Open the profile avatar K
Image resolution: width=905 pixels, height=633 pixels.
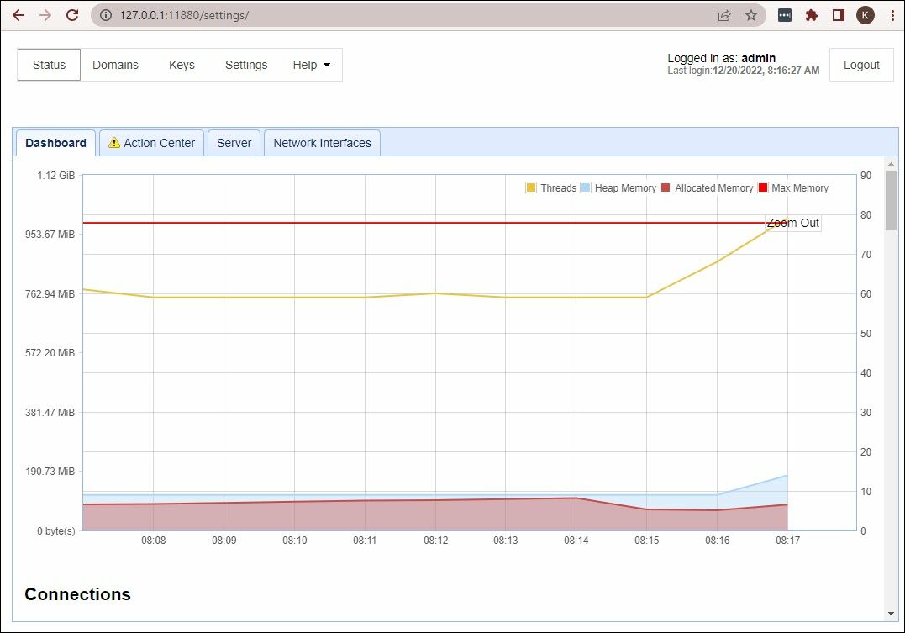pyautogui.click(x=865, y=15)
